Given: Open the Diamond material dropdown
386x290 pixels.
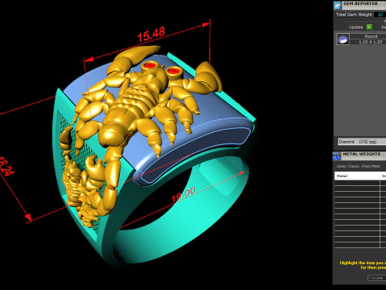Looking at the screenshot, I should pyautogui.click(x=362, y=142).
